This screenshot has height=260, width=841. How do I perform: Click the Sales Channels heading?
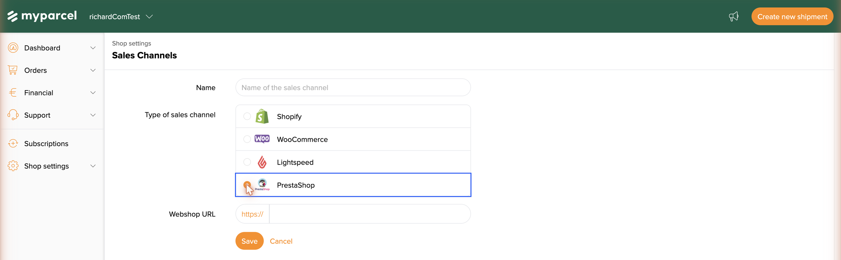pos(144,55)
